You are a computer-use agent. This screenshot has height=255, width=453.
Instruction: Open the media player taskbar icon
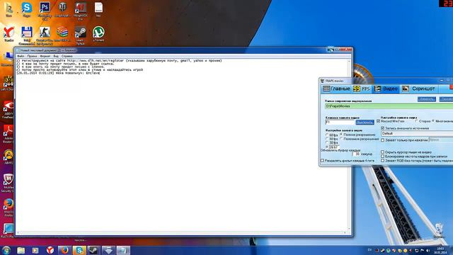click(x=35, y=250)
